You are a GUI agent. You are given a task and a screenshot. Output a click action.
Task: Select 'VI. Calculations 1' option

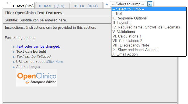point(149,36)
